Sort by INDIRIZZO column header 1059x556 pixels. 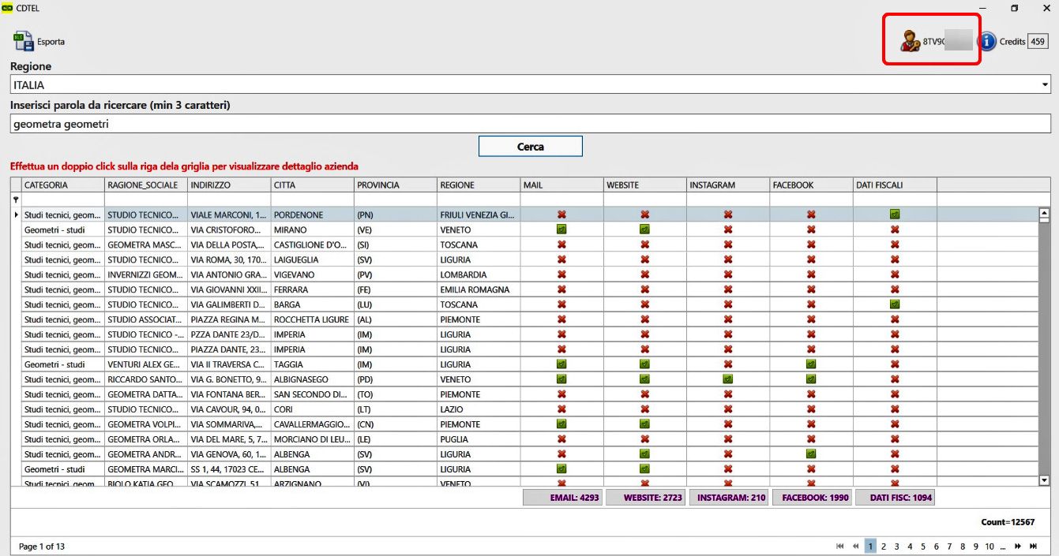(x=229, y=185)
